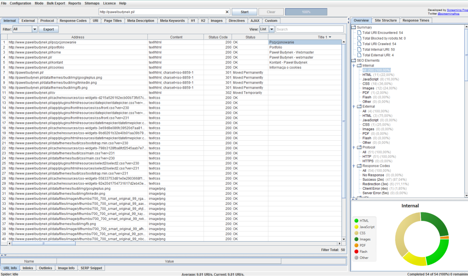The height and width of the screenshot is (276, 468).
Task: Click the orange PDF legend dot
Action: [356, 245]
